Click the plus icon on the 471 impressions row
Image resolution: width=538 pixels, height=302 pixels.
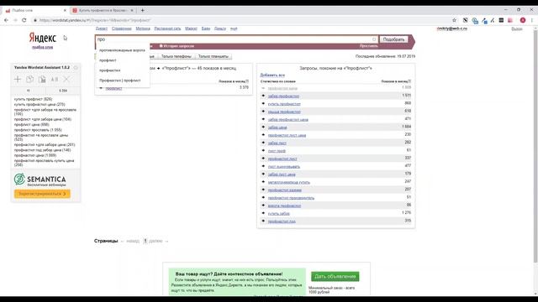point(263,119)
